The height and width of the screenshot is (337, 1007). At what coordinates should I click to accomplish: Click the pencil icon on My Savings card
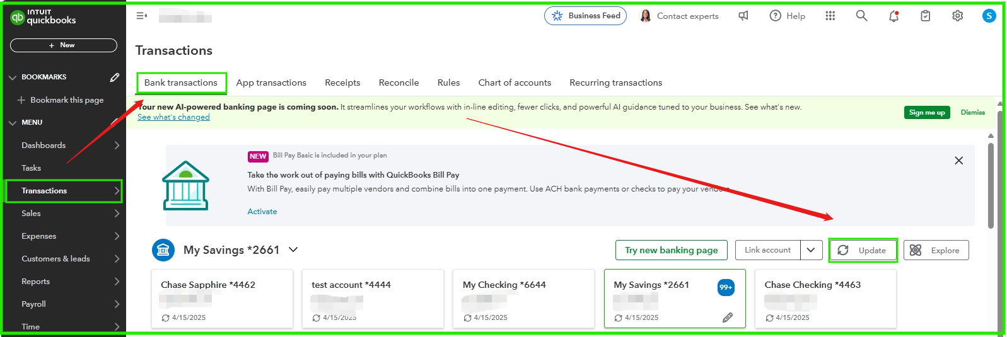[728, 317]
